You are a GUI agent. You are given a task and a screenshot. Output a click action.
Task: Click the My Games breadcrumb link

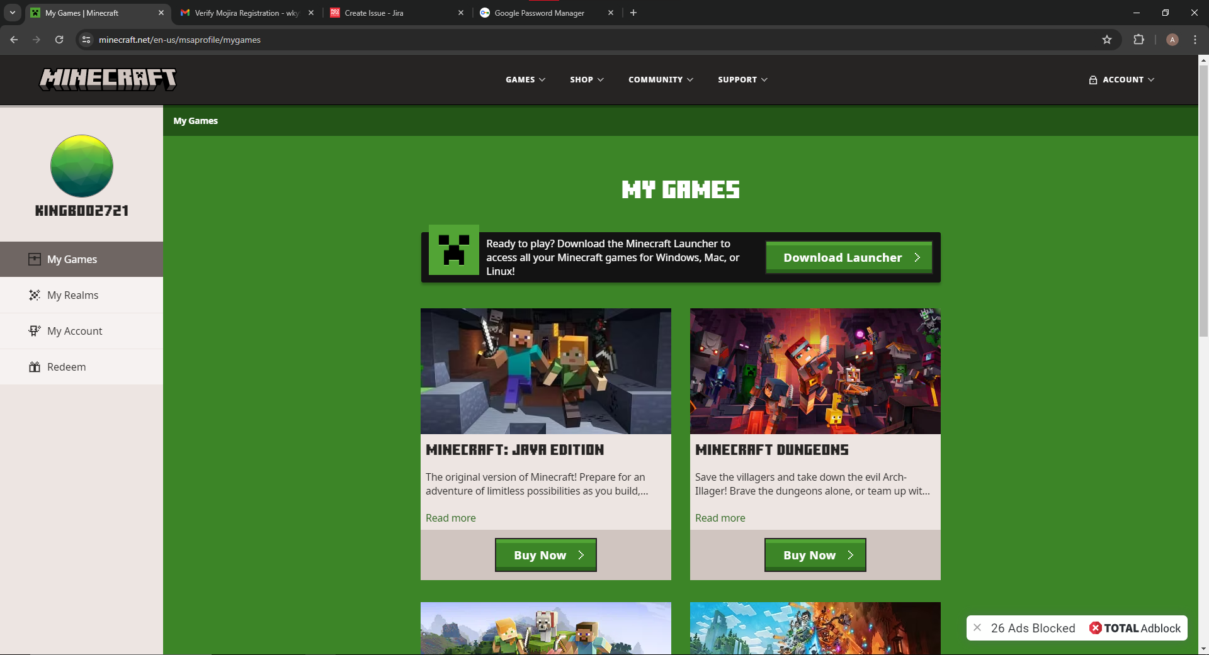[x=196, y=121]
